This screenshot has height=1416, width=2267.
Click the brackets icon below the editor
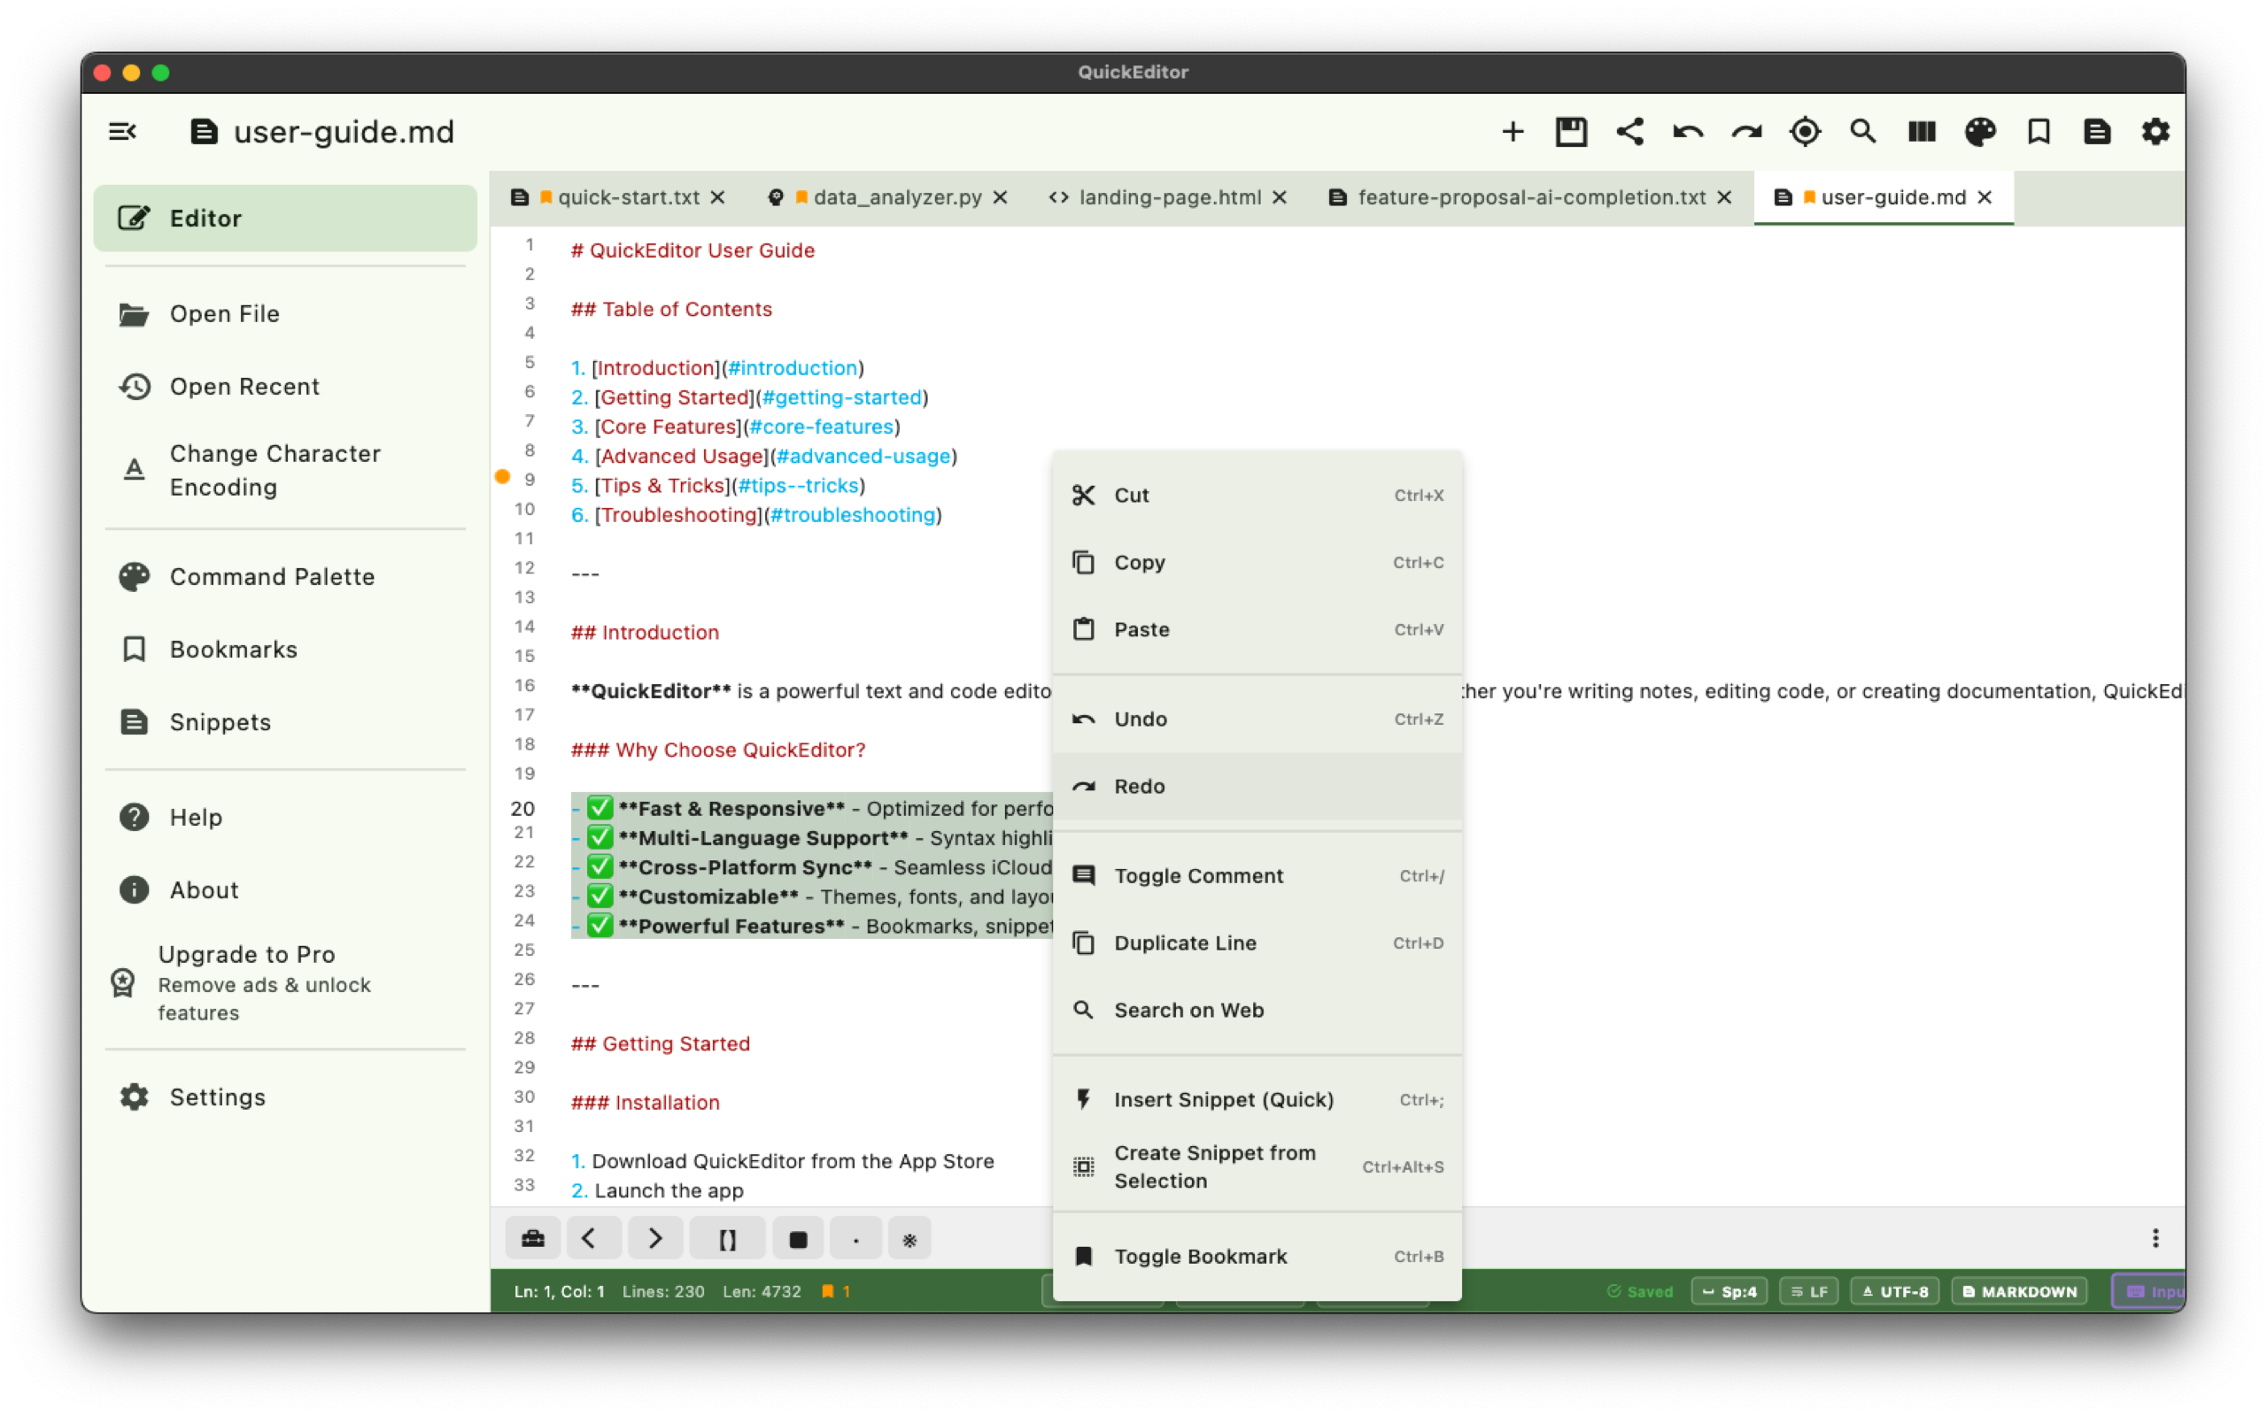click(x=727, y=1237)
